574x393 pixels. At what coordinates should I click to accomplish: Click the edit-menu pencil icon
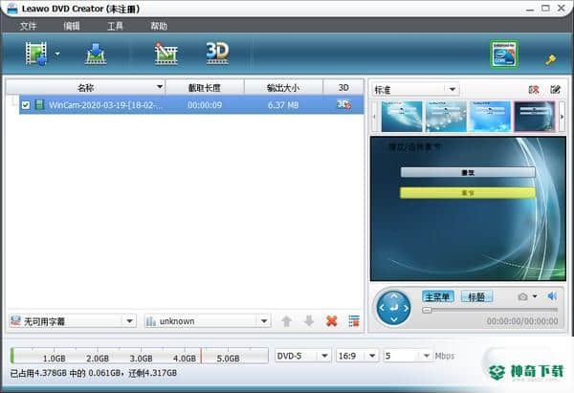click(x=555, y=89)
